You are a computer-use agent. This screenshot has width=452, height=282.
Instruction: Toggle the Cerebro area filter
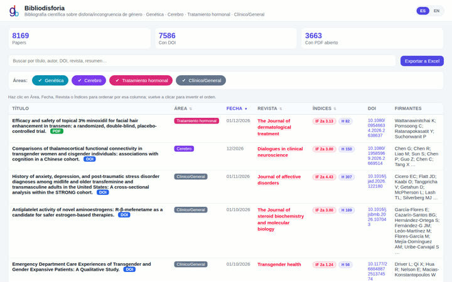point(89,80)
